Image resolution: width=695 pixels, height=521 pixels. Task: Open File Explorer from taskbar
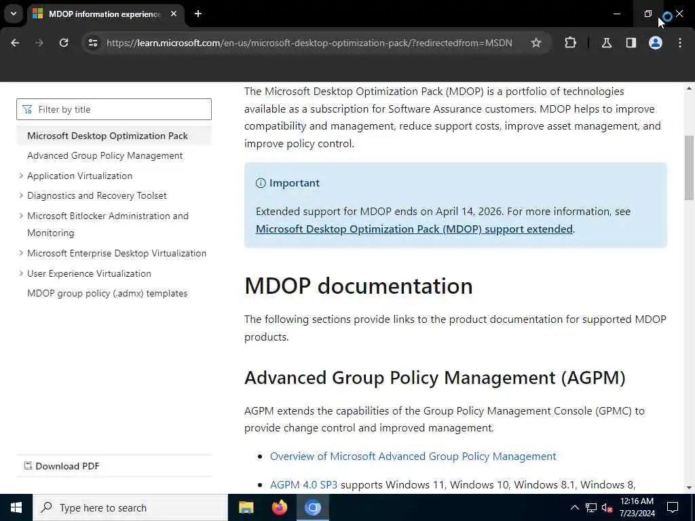click(x=246, y=507)
